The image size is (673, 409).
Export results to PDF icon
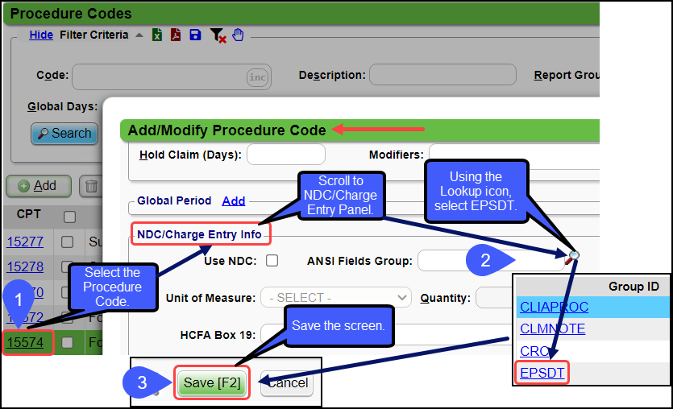(x=176, y=35)
